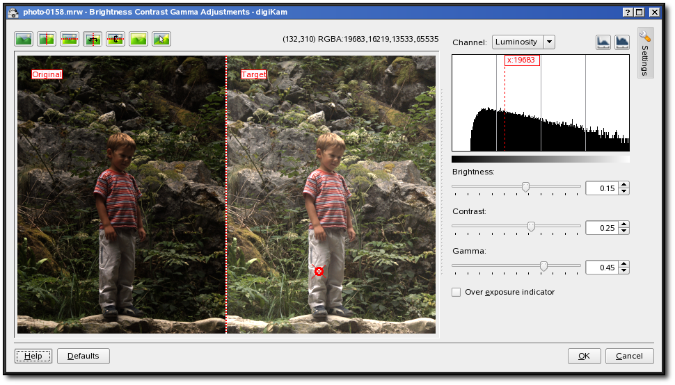Screen dimensions: 675x385
Task: Decrease Brightness with spin down arrow
Action: 624,192
